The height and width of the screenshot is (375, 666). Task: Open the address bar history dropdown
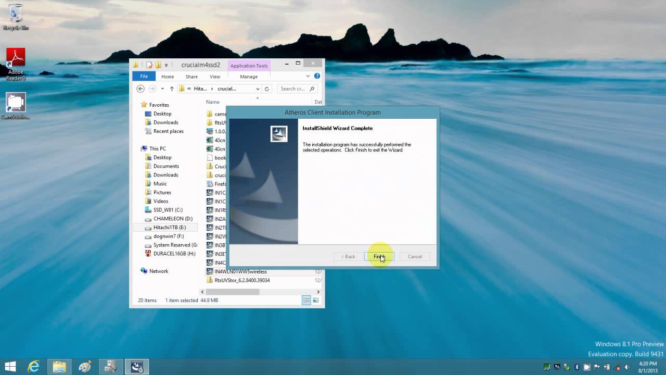(258, 89)
